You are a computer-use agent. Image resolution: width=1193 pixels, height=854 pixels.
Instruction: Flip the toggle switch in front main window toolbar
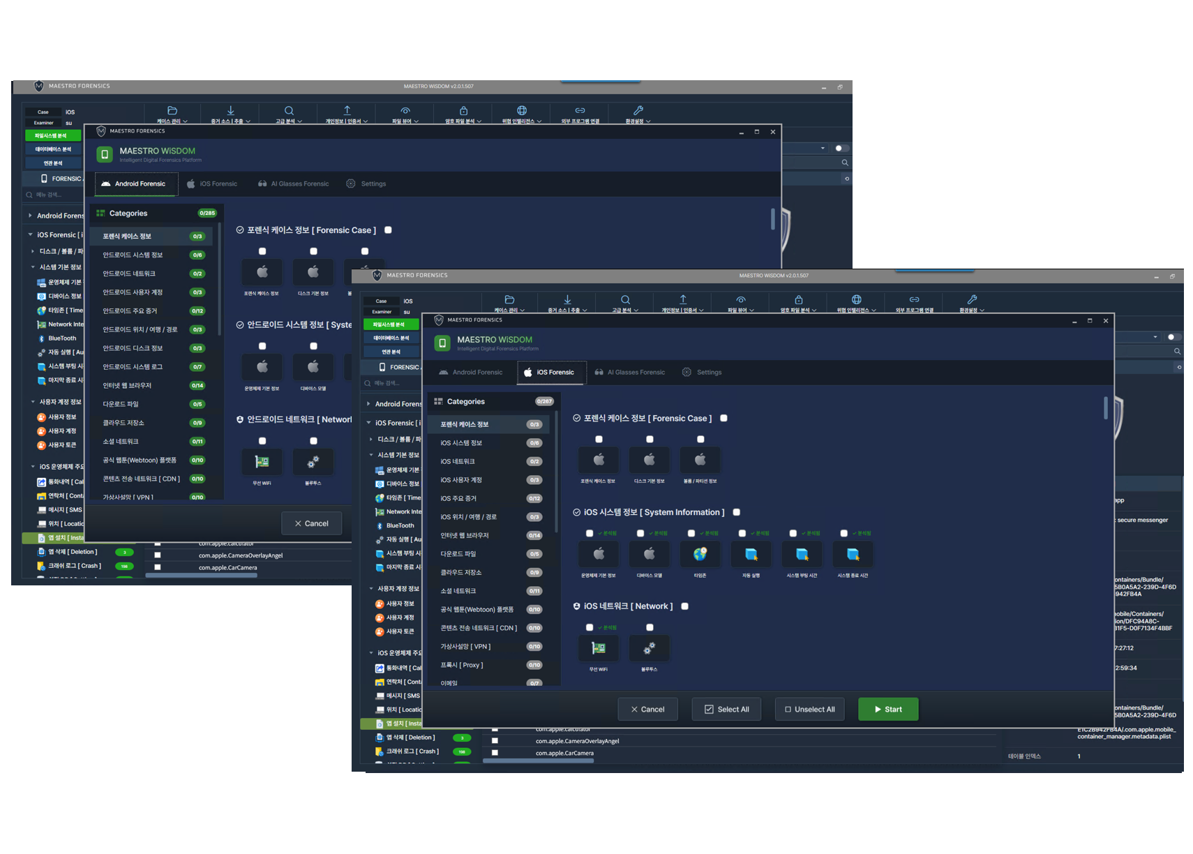(x=1174, y=337)
